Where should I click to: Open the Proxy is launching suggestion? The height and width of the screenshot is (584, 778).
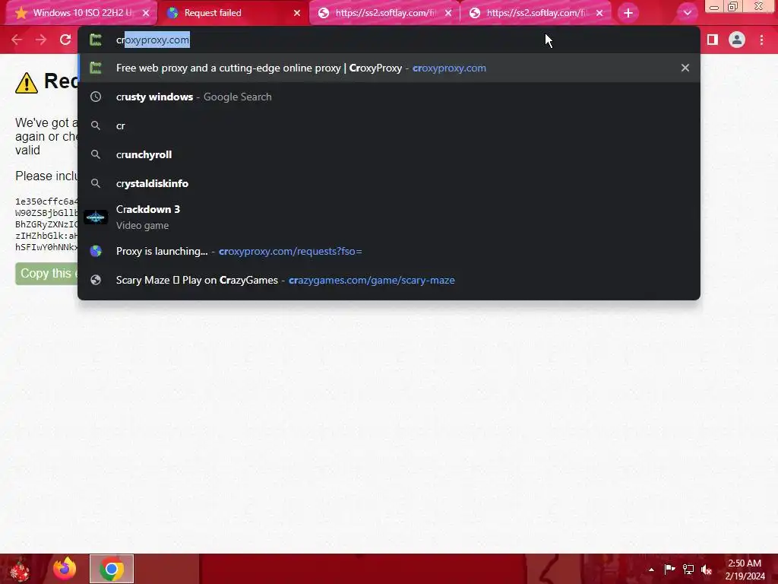click(389, 251)
